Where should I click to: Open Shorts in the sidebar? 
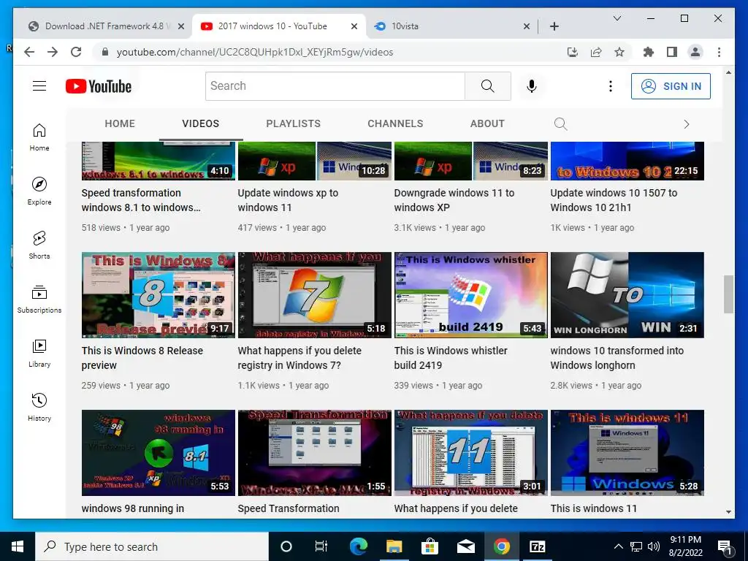pyautogui.click(x=39, y=245)
